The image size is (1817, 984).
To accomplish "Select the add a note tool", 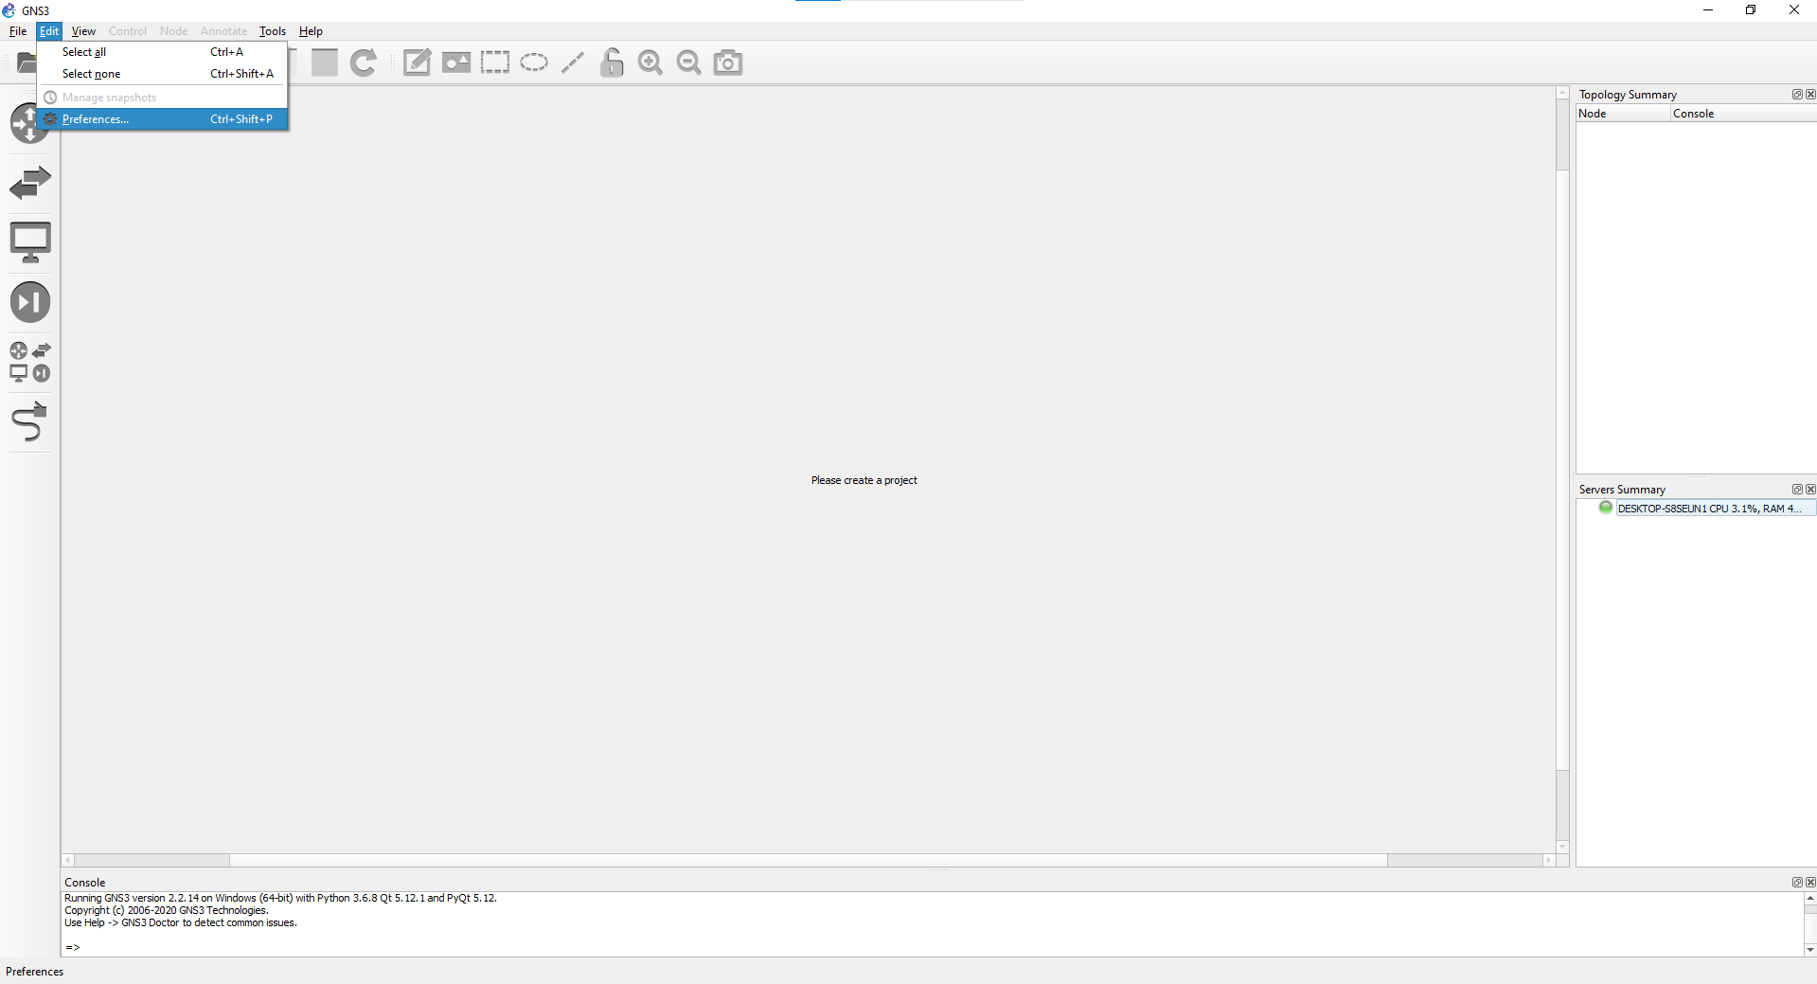I will tap(417, 63).
